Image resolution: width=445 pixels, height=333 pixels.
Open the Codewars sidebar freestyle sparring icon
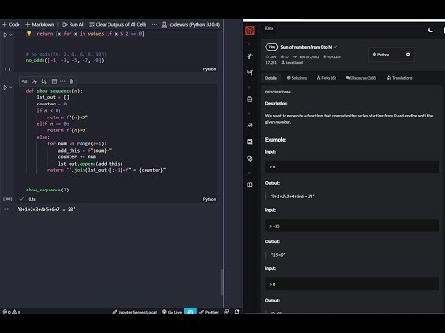[249, 73]
